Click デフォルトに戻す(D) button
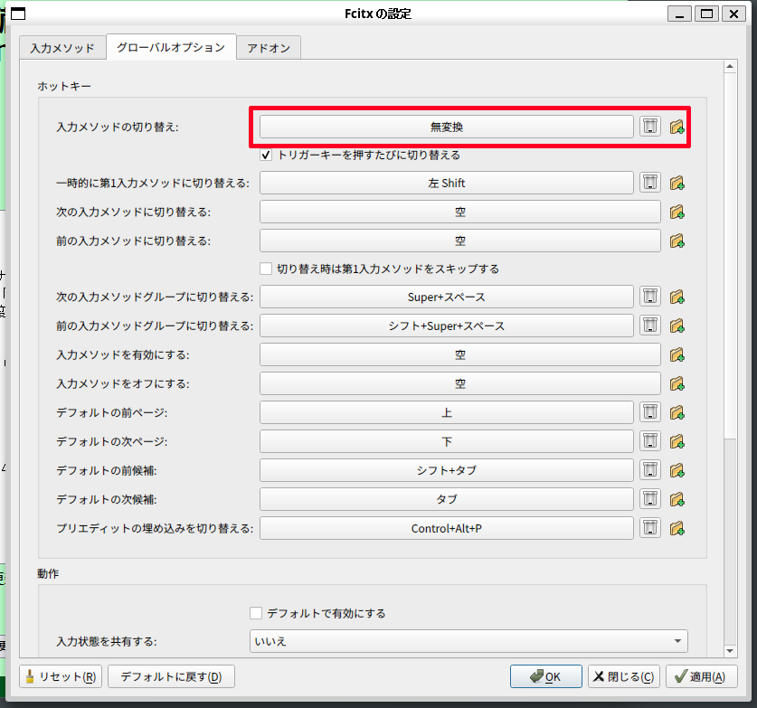The image size is (757, 708). pyautogui.click(x=171, y=676)
